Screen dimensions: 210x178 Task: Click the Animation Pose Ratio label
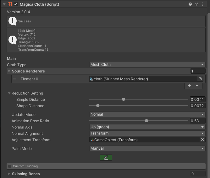tap(30, 121)
